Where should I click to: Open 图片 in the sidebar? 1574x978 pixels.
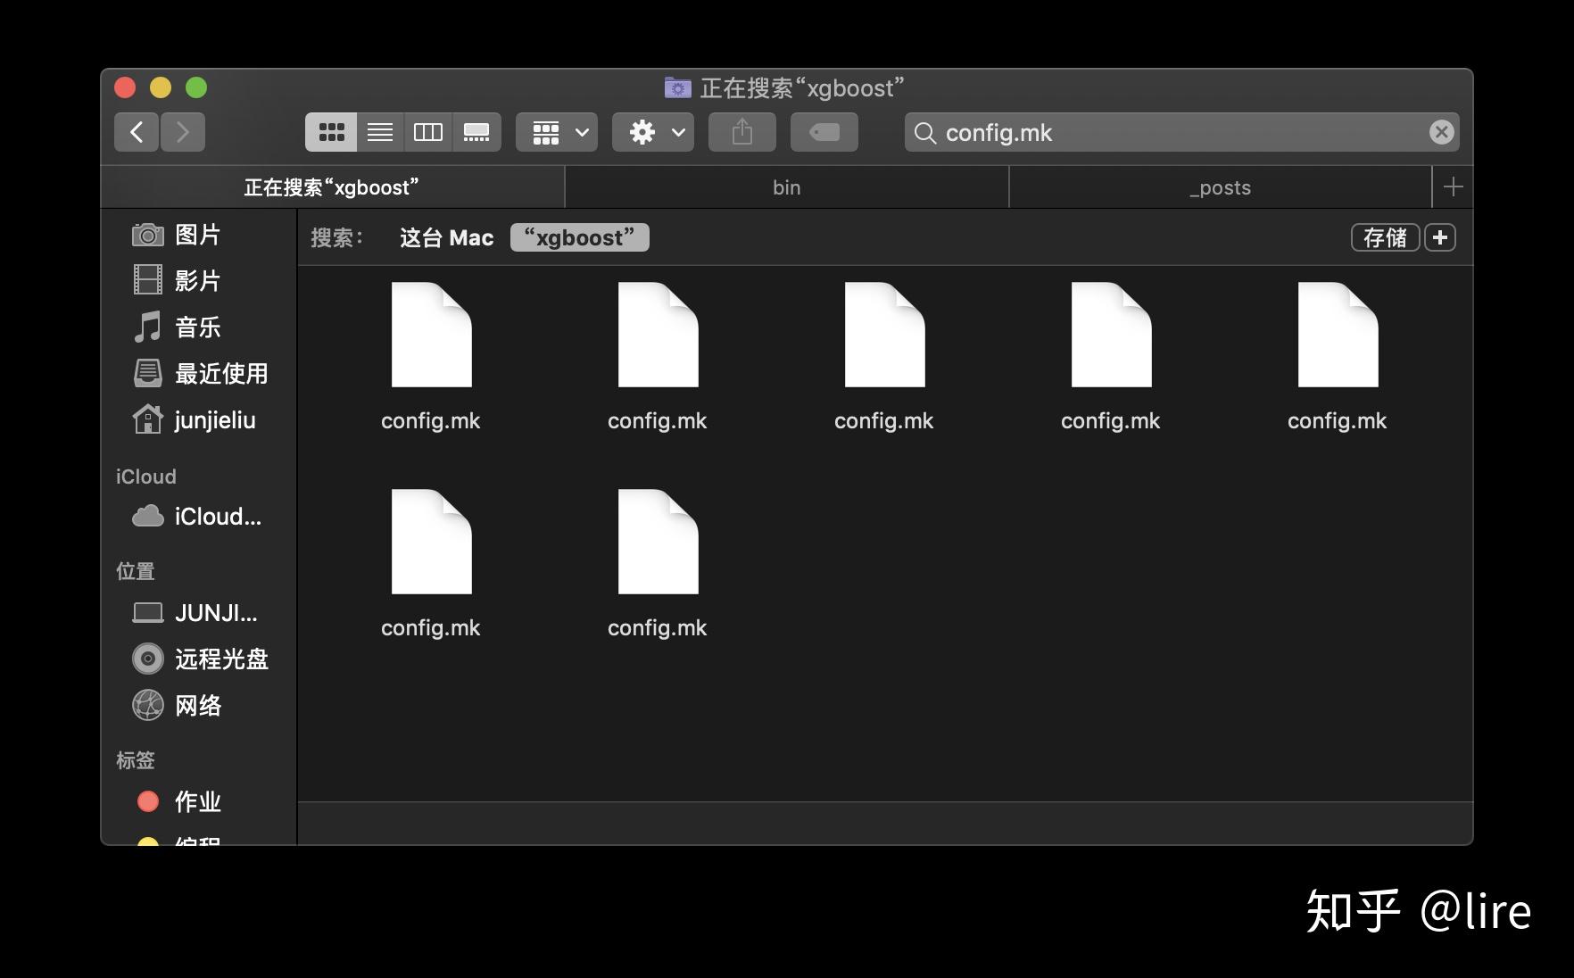[x=198, y=235]
